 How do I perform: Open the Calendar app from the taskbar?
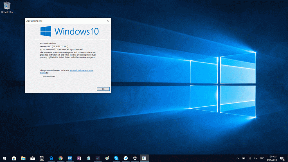[x=42, y=158]
